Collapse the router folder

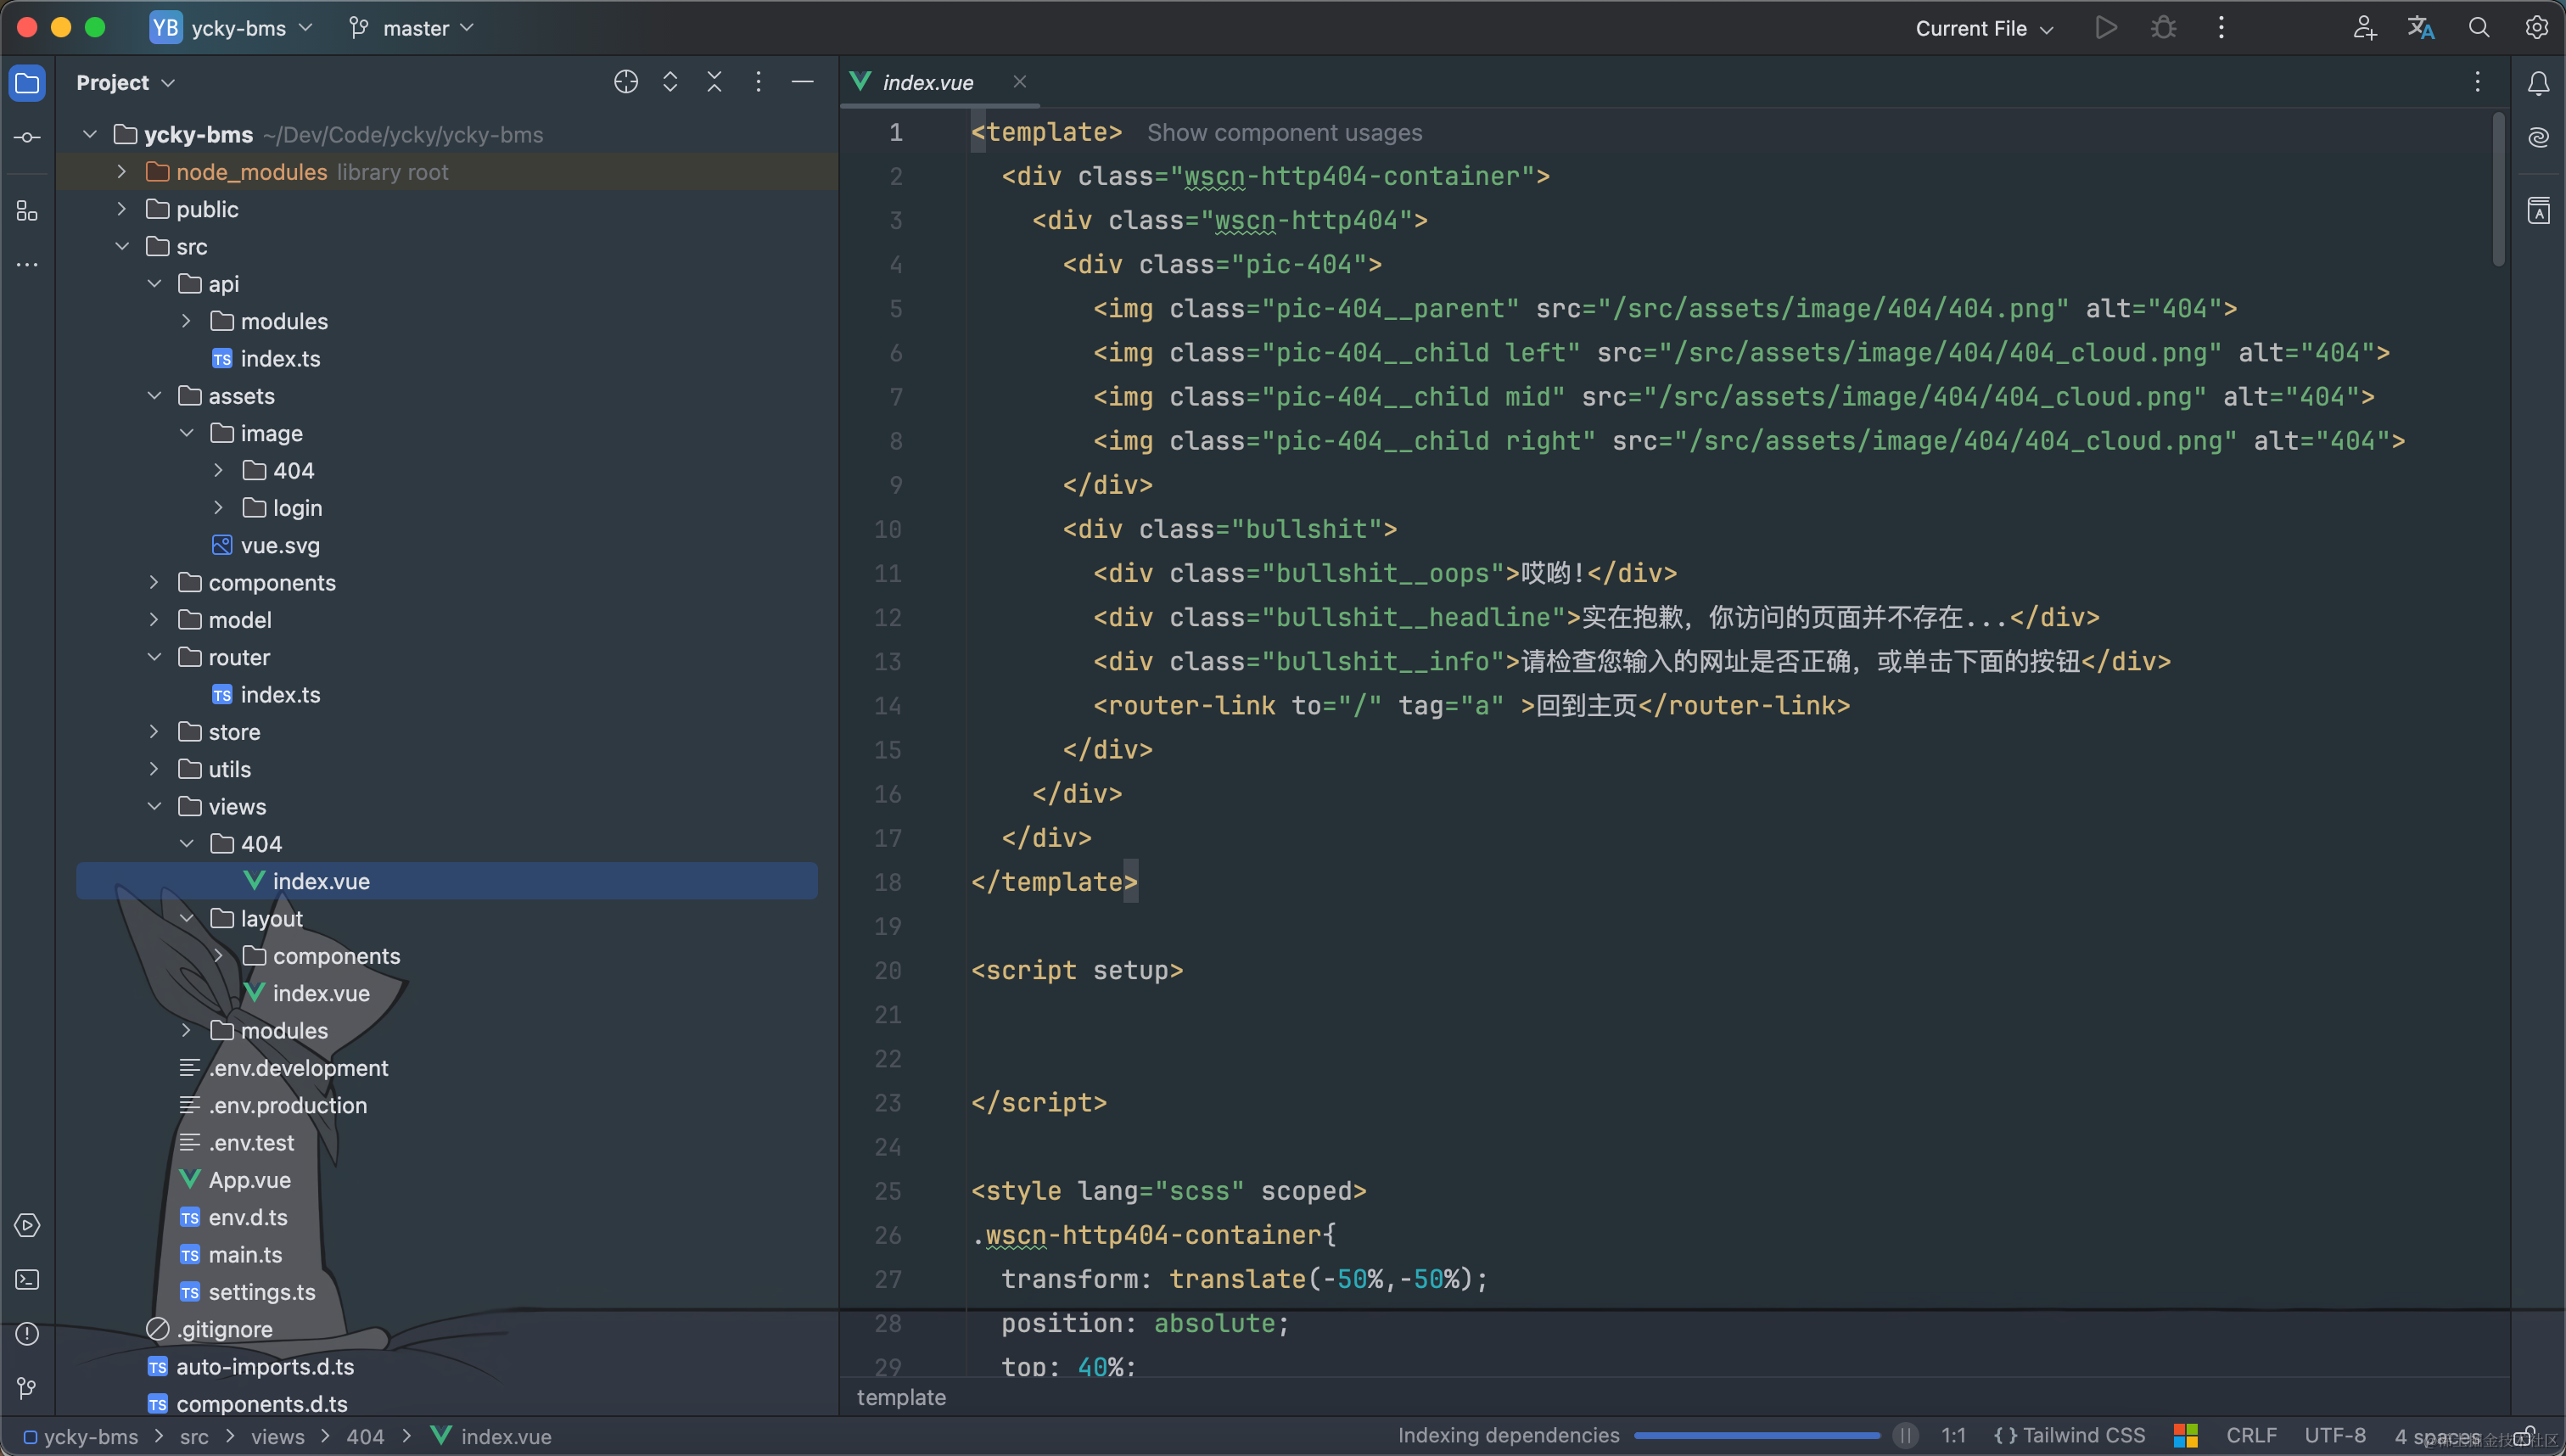[154, 657]
